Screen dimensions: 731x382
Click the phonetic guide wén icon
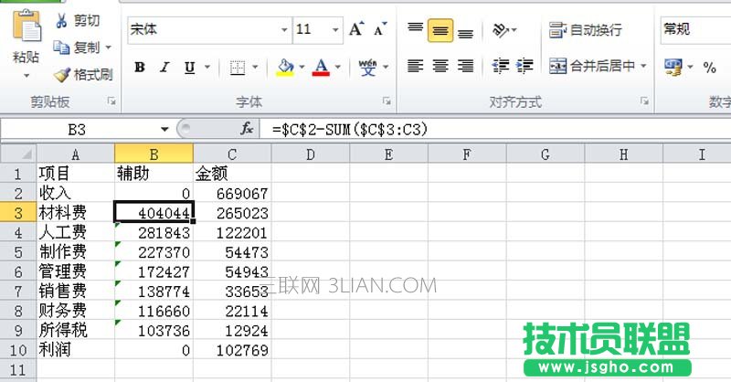click(367, 67)
